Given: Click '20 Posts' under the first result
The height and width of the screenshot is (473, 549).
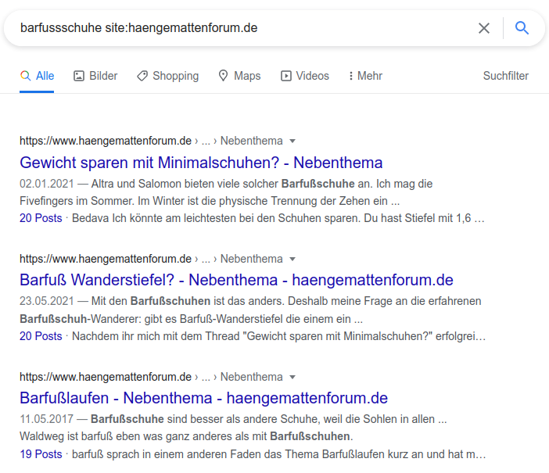Looking at the screenshot, I should pyautogui.click(x=41, y=218).
